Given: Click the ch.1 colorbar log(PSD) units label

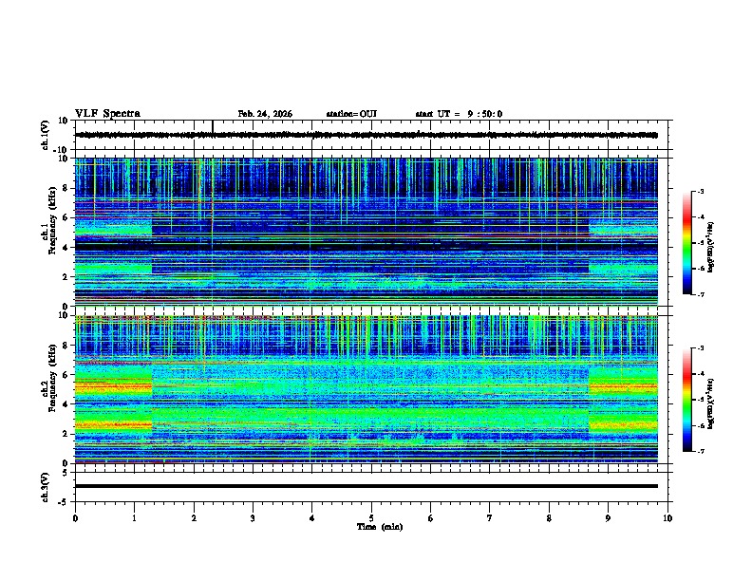Looking at the screenshot, I should tap(711, 247).
